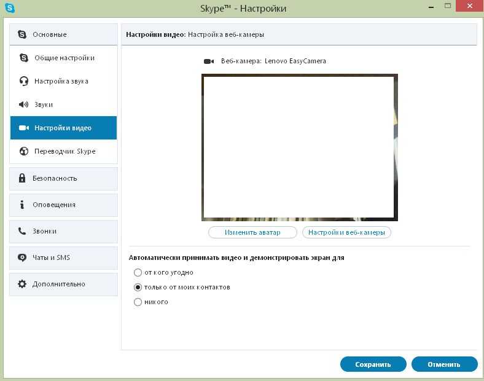This screenshot has height=381, width=484.
Task: Click the globe icon for Переводчик Skype
Action: coord(24,151)
